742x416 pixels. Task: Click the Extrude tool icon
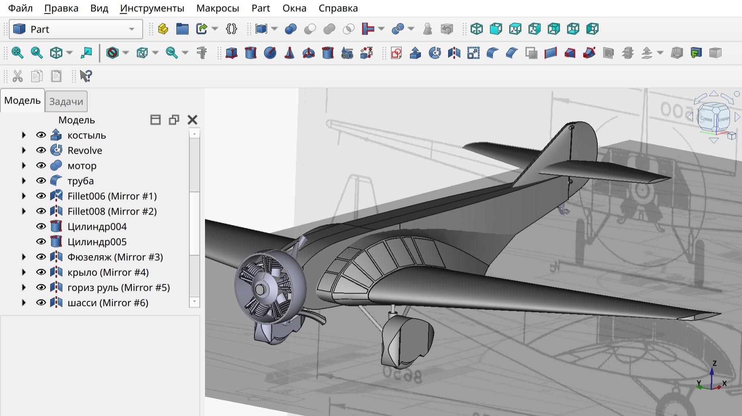point(416,53)
